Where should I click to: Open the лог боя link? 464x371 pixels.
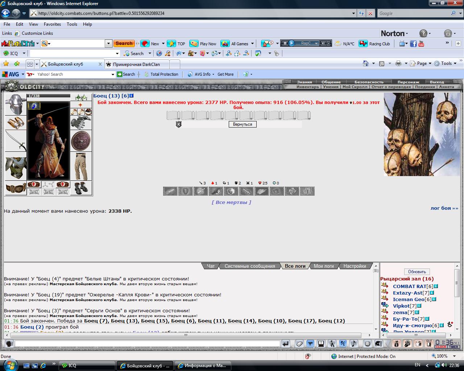(444, 208)
